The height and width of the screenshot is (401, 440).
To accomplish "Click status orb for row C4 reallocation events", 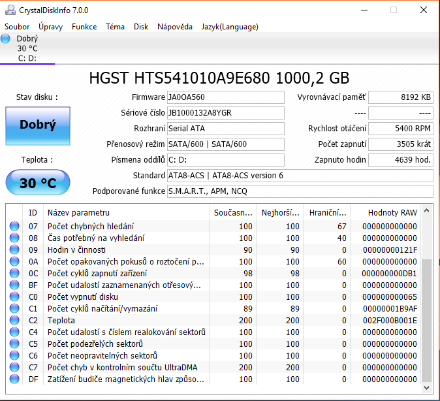I will point(14,332).
